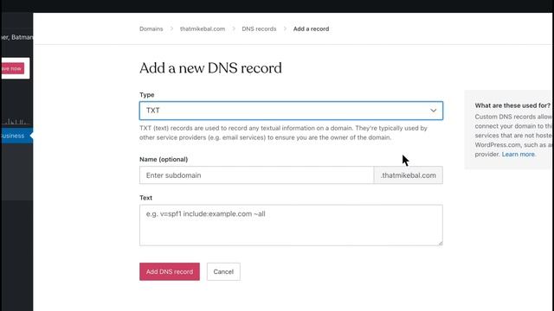
Task: Click the Cancel button
Action: tap(223, 271)
